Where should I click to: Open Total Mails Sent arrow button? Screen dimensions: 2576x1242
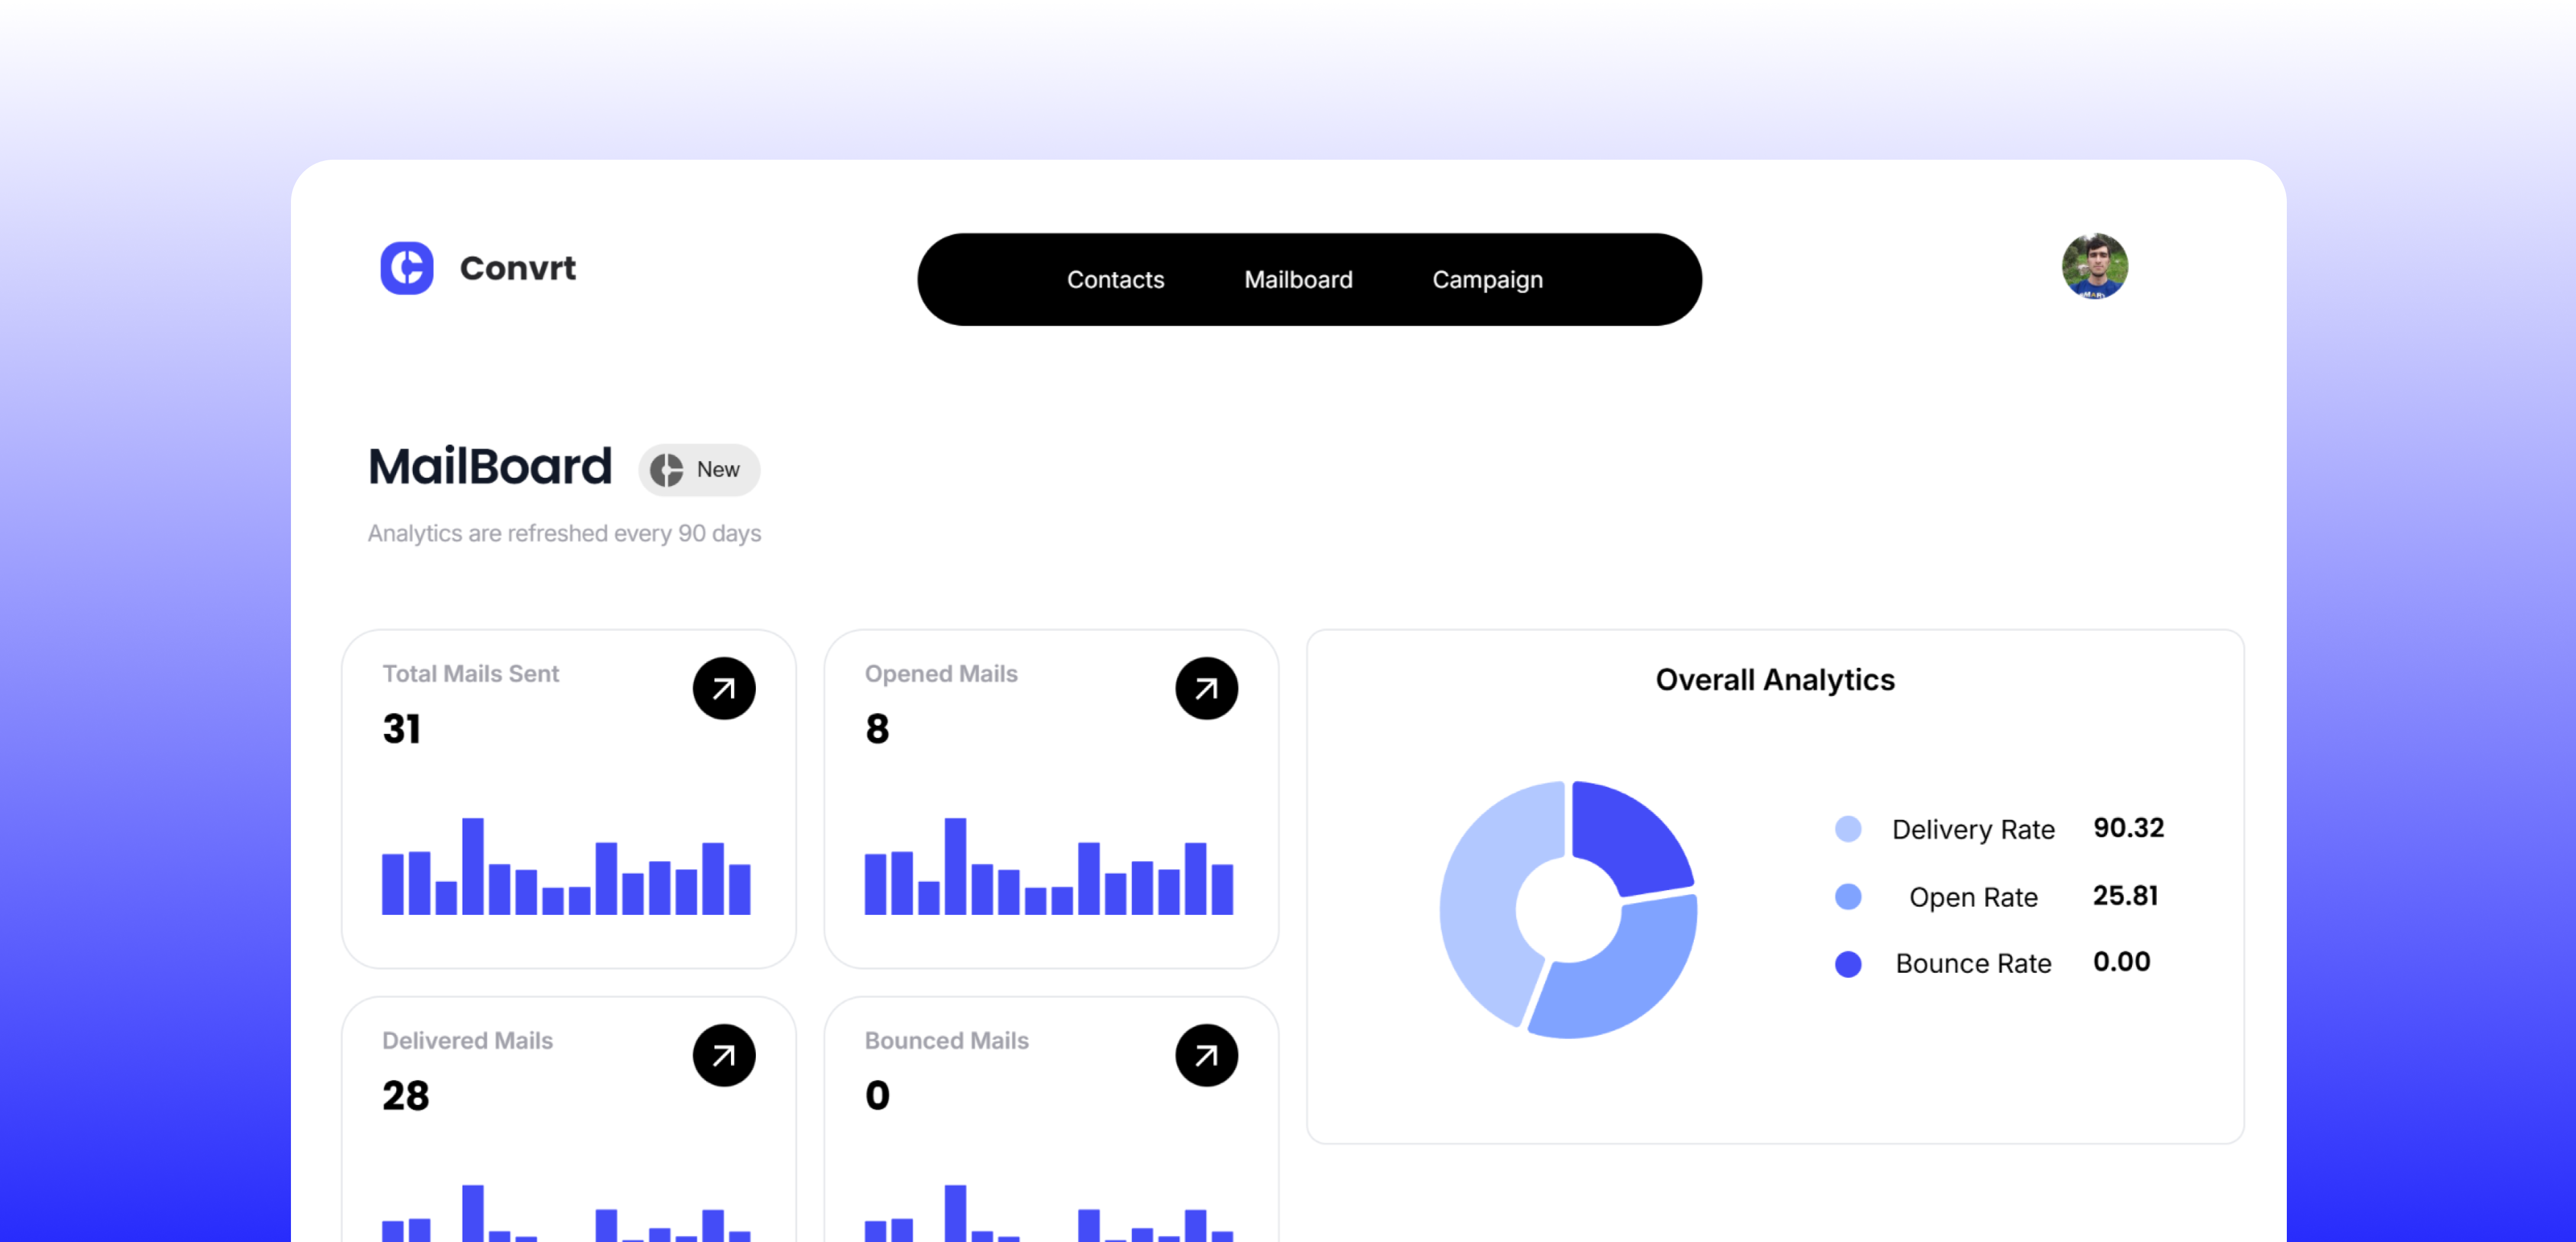pos(724,688)
